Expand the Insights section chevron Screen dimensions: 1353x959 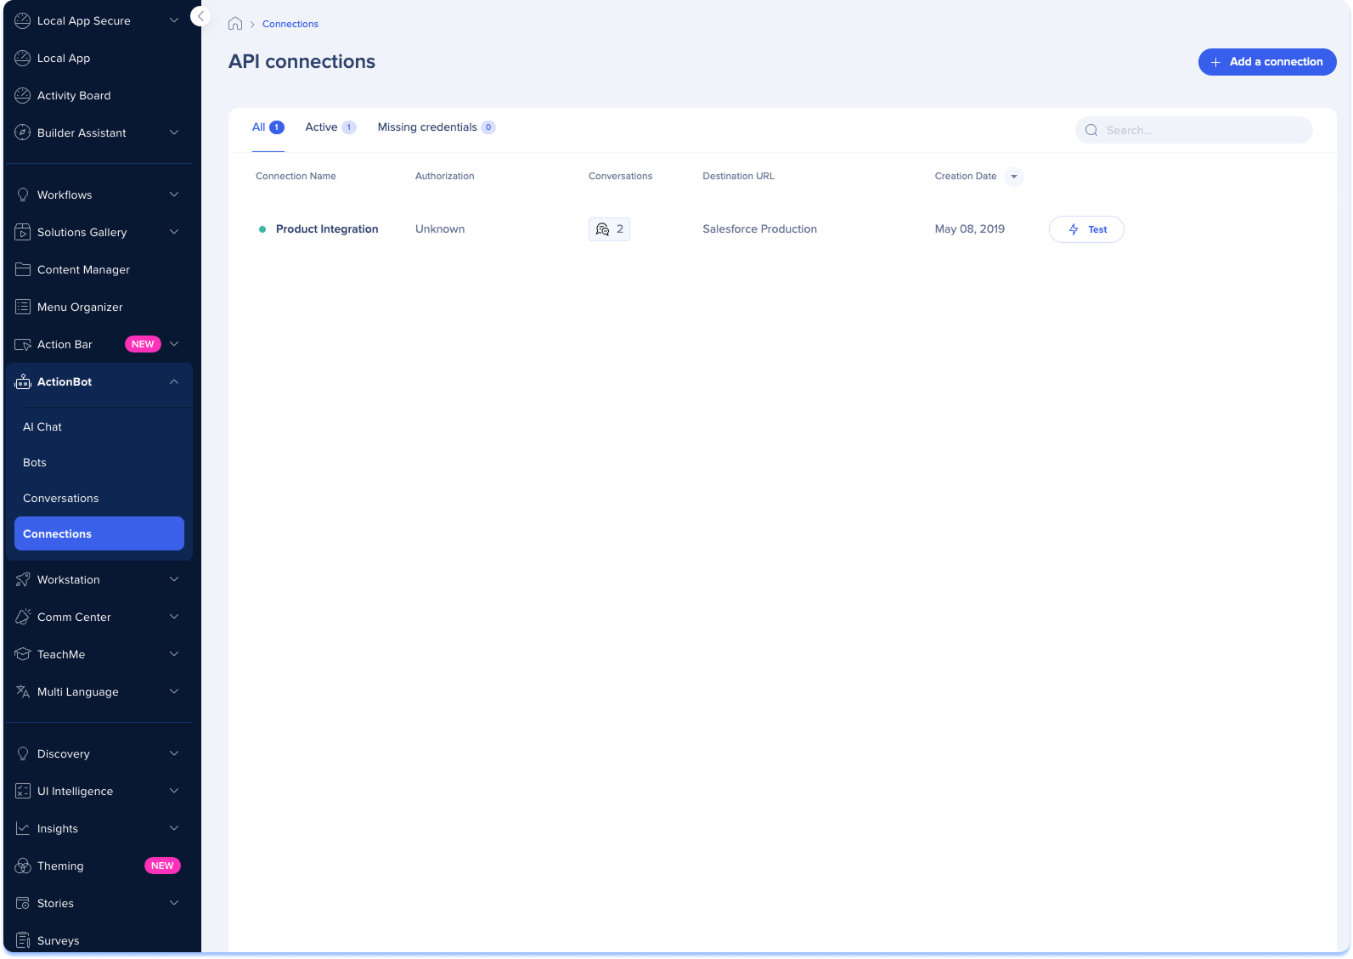pos(174,829)
